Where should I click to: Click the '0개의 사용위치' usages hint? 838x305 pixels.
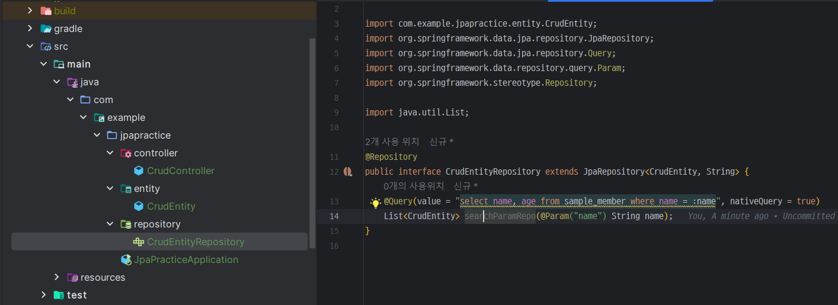pyautogui.click(x=414, y=187)
